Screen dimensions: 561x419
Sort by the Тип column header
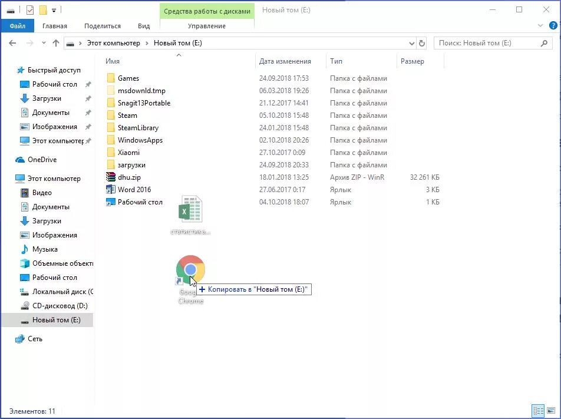pyautogui.click(x=336, y=61)
